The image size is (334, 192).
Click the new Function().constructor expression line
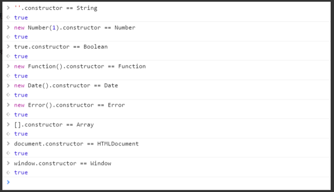[x=80, y=66]
